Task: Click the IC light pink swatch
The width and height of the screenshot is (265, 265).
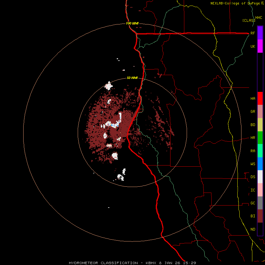Action: tap(260, 190)
